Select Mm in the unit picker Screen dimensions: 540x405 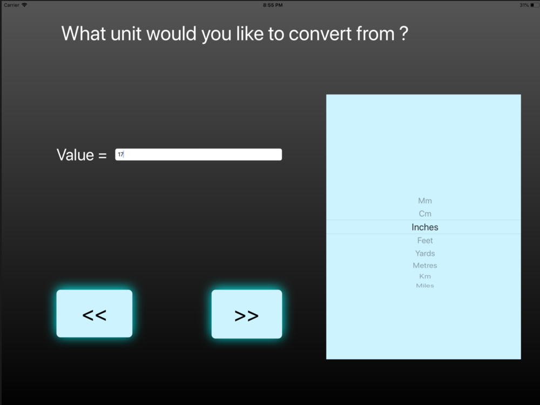click(424, 201)
